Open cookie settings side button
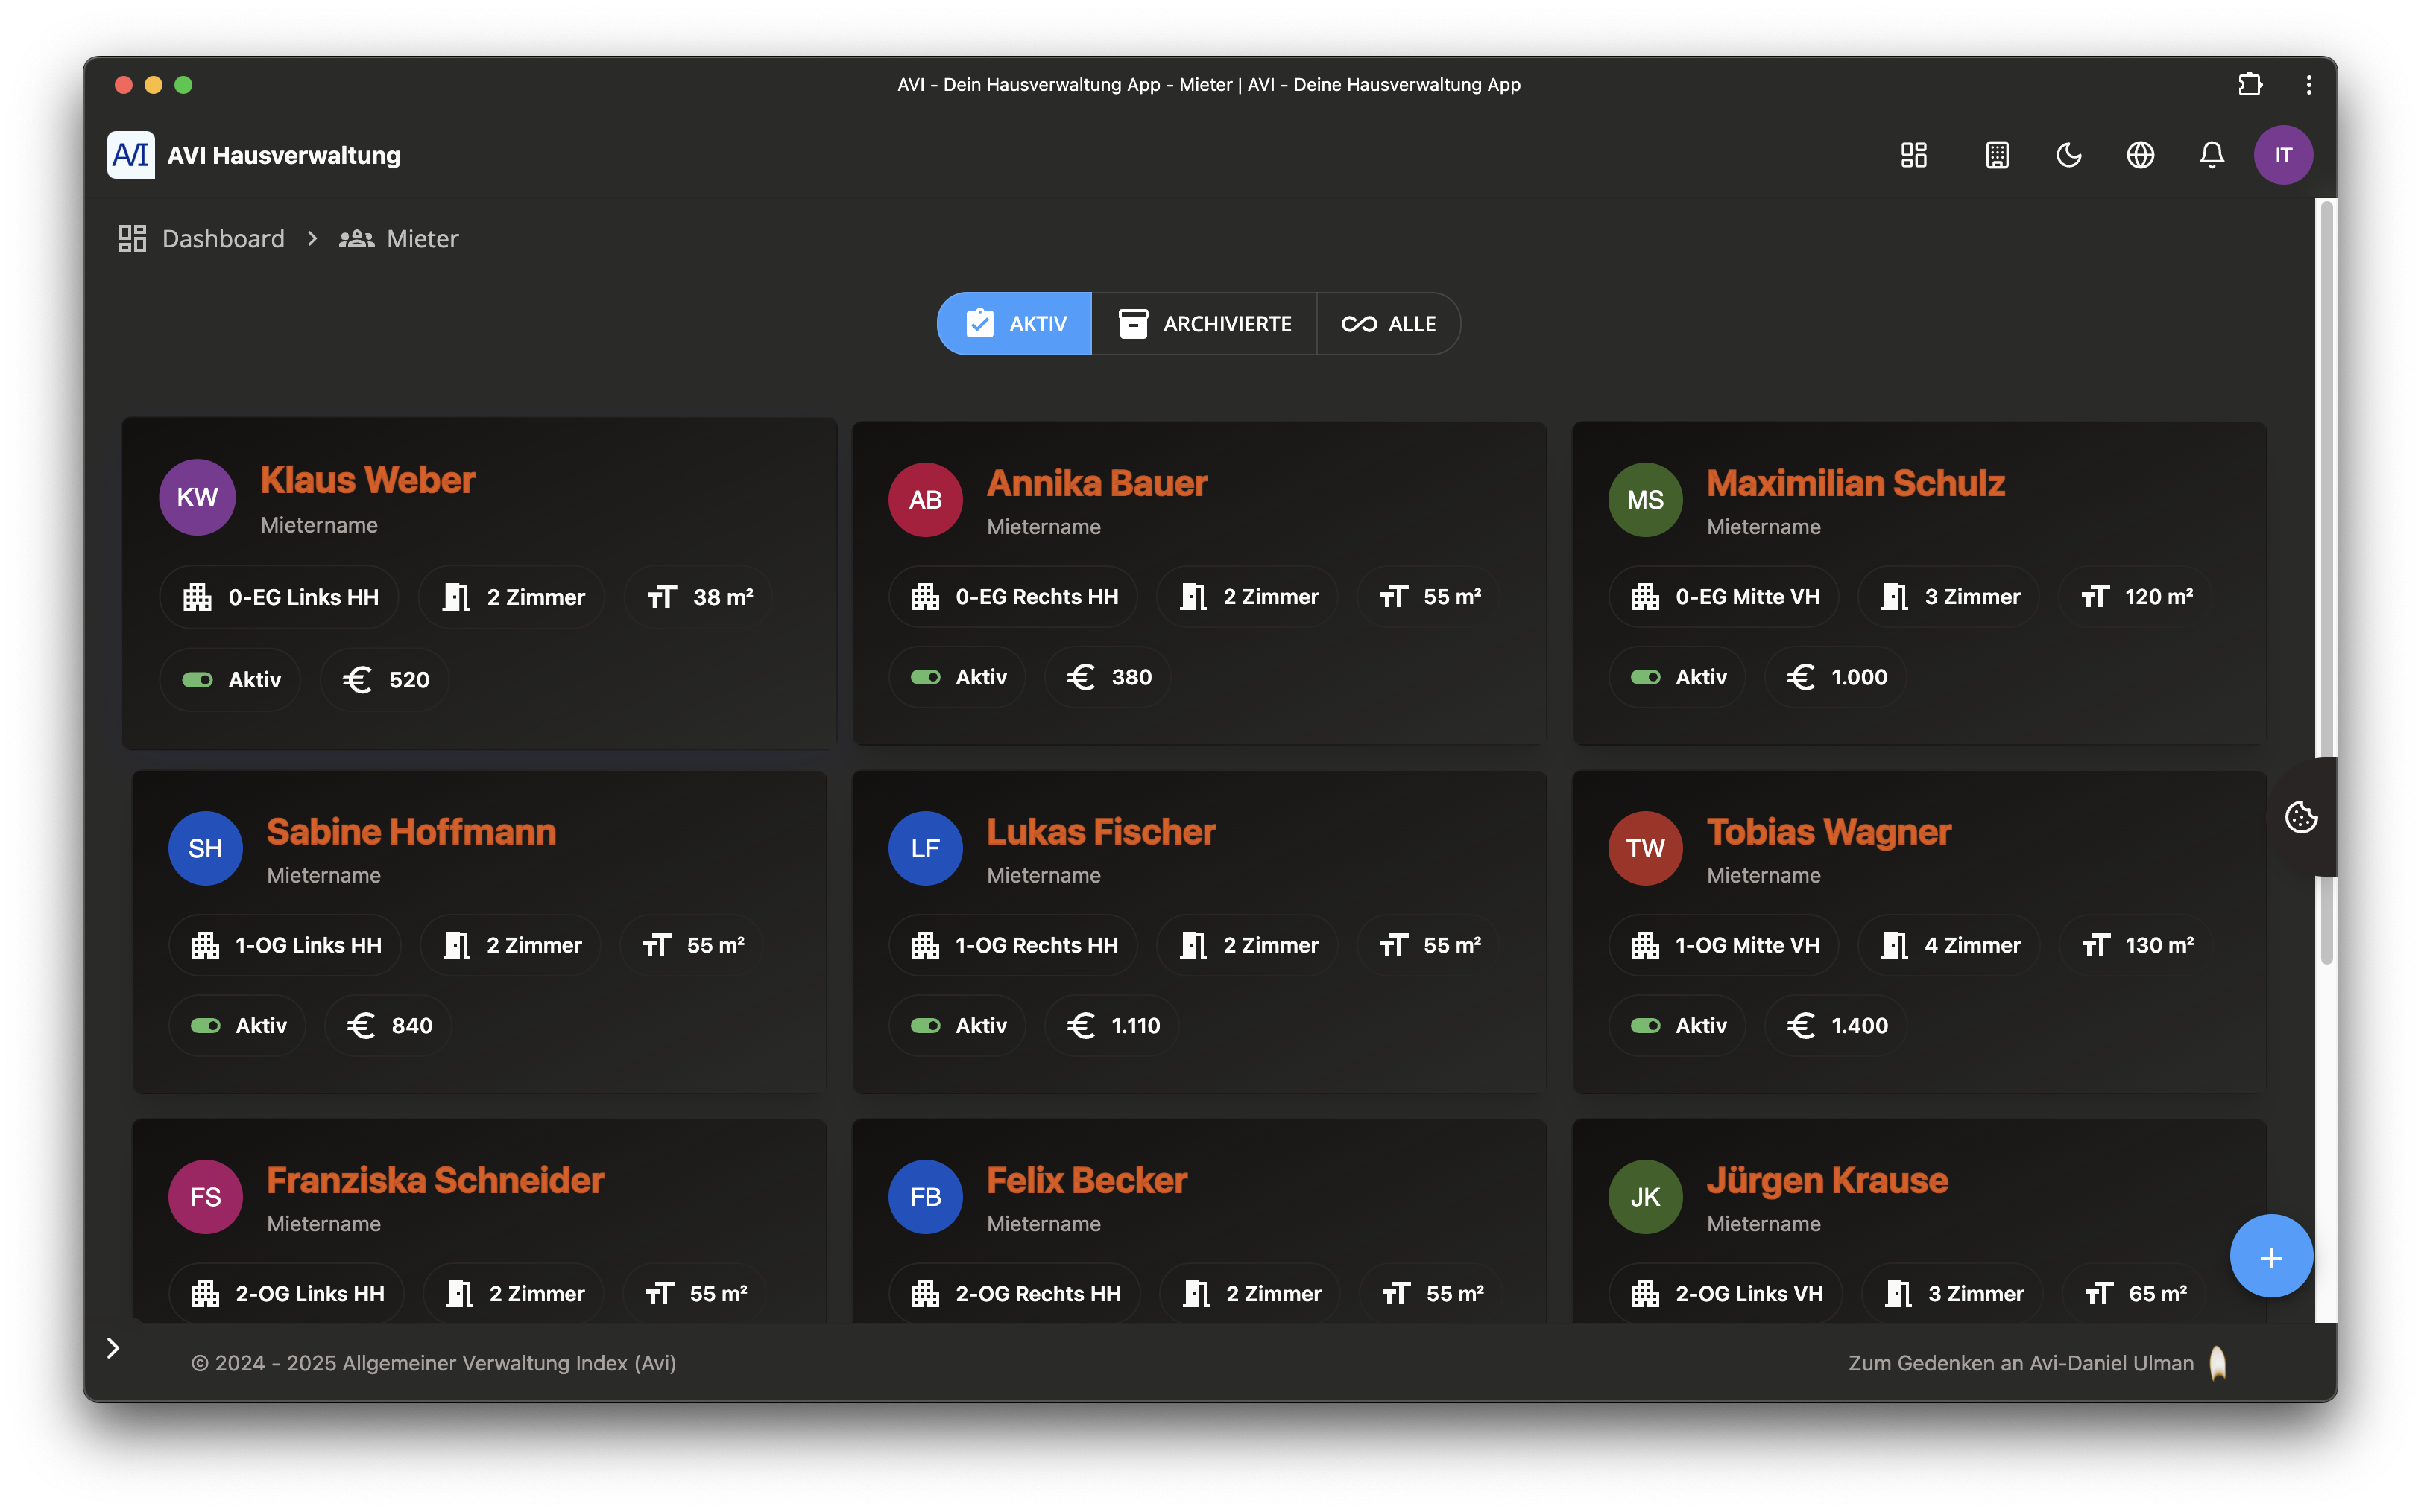The image size is (2421, 1512). (x=2301, y=817)
